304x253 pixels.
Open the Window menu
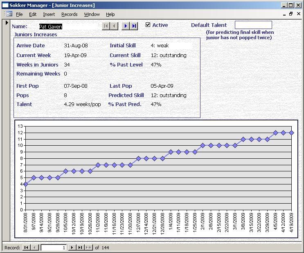click(x=92, y=14)
